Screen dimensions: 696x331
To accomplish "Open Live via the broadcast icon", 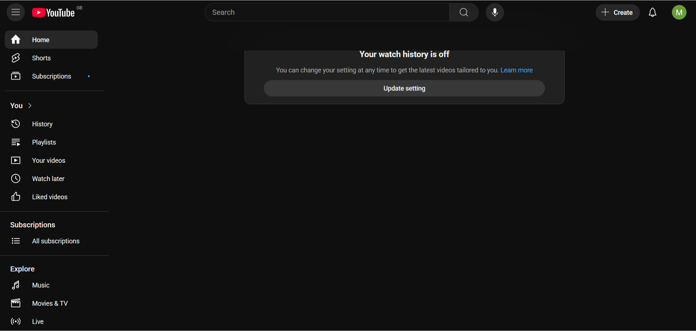I will (x=16, y=322).
